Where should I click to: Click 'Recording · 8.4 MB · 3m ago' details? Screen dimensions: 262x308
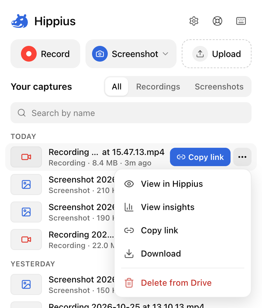[100, 163]
